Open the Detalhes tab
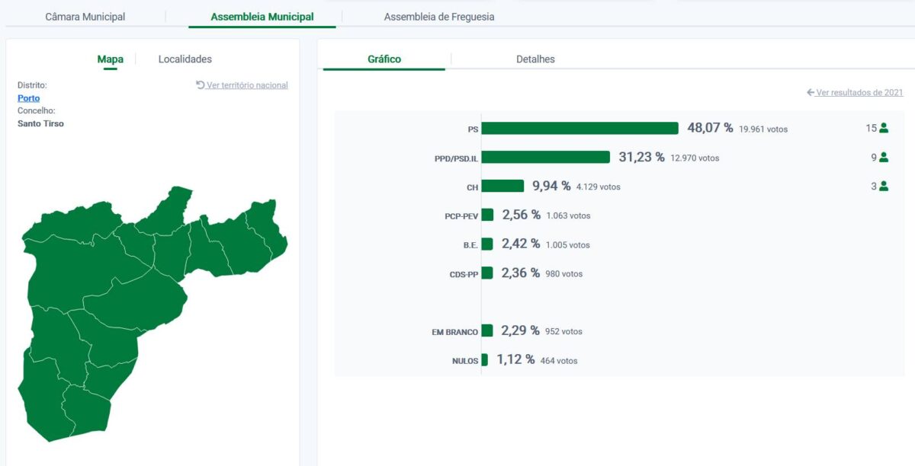This screenshot has height=466, width=915. tap(535, 59)
